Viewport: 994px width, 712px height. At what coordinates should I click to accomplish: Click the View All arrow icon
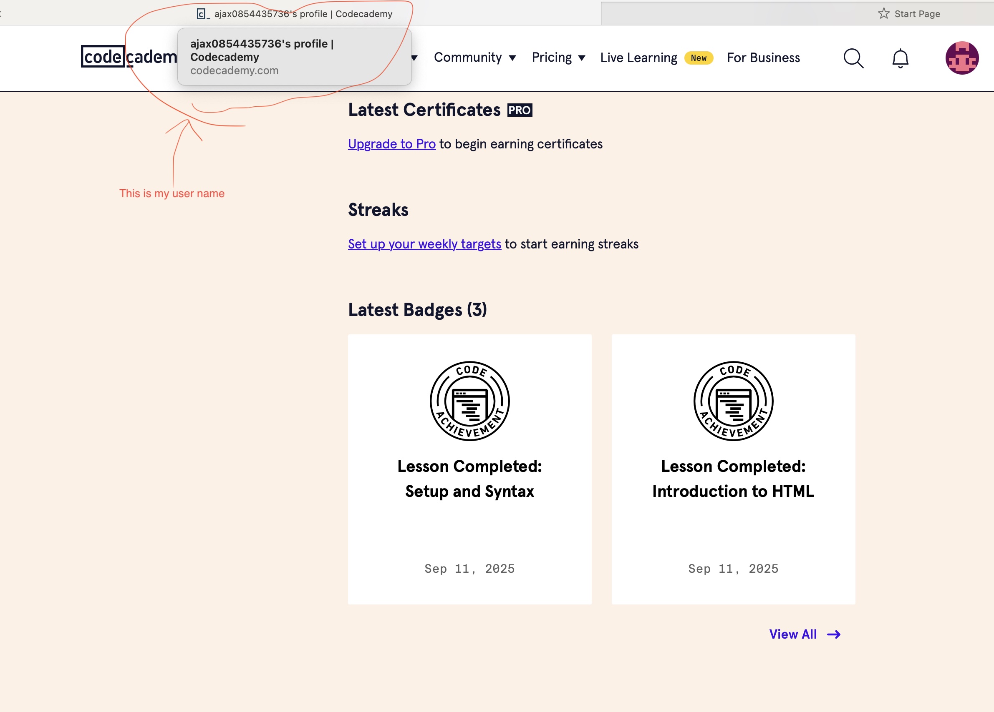point(834,634)
